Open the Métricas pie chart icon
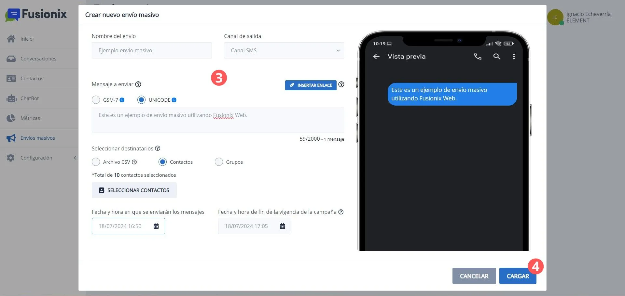 point(11,118)
